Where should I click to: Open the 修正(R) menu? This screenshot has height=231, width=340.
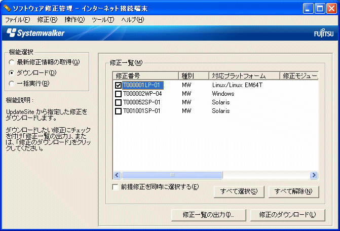(47, 20)
